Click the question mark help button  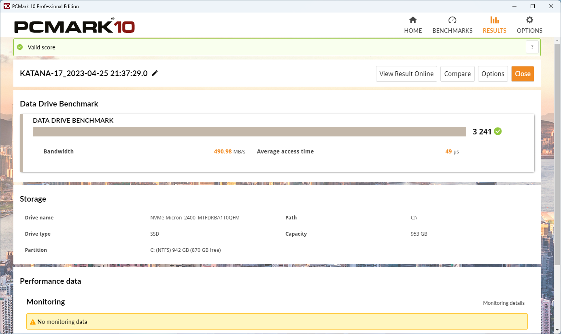pyautogui.click(x=532, y=47)
